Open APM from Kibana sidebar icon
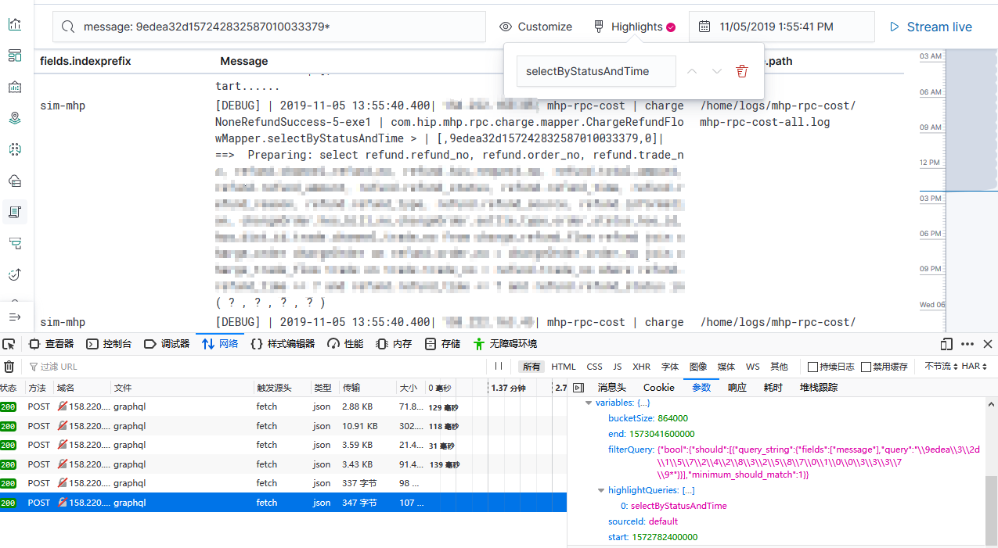This screenshot has height=548, width=998. (15, 243)
